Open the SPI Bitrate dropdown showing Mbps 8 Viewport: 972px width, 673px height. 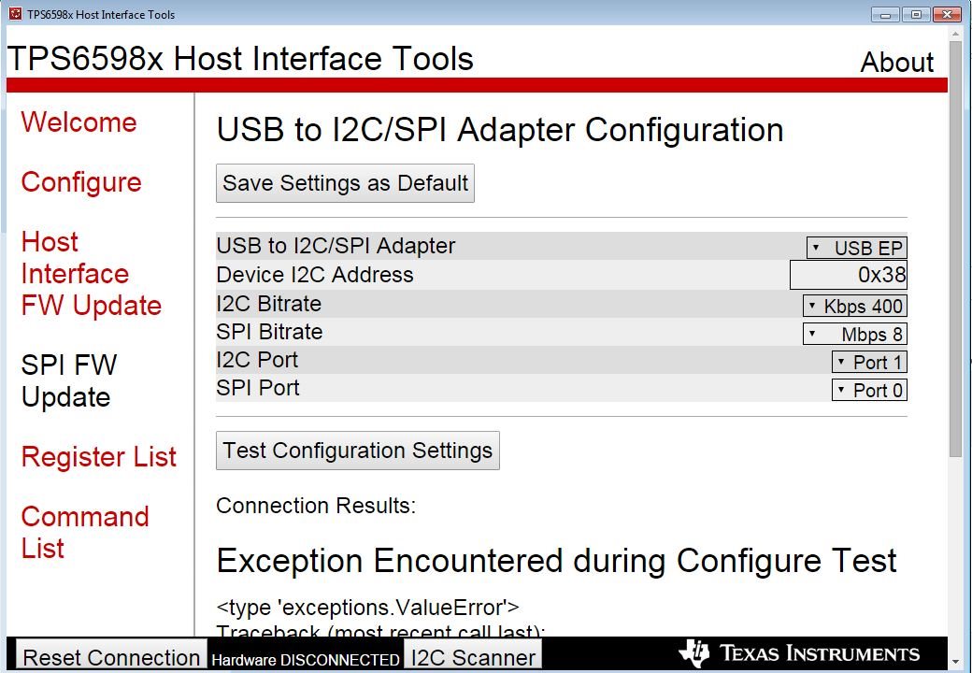(854, 333)
